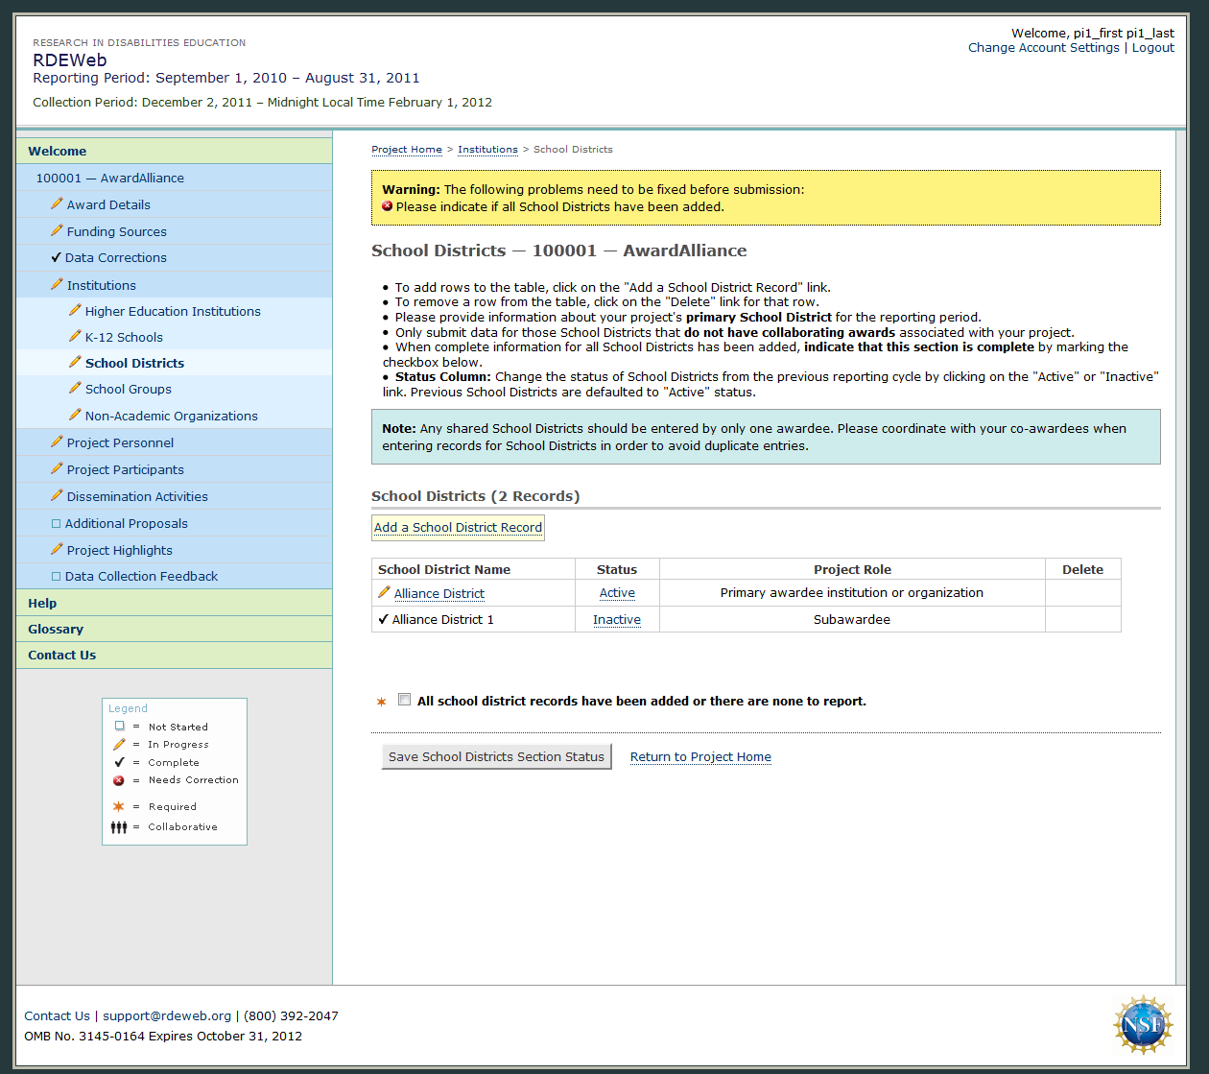Click Save School Districts Section Status button
The width and height of the screenshot is (1209, 1074).
click(496, 756)
